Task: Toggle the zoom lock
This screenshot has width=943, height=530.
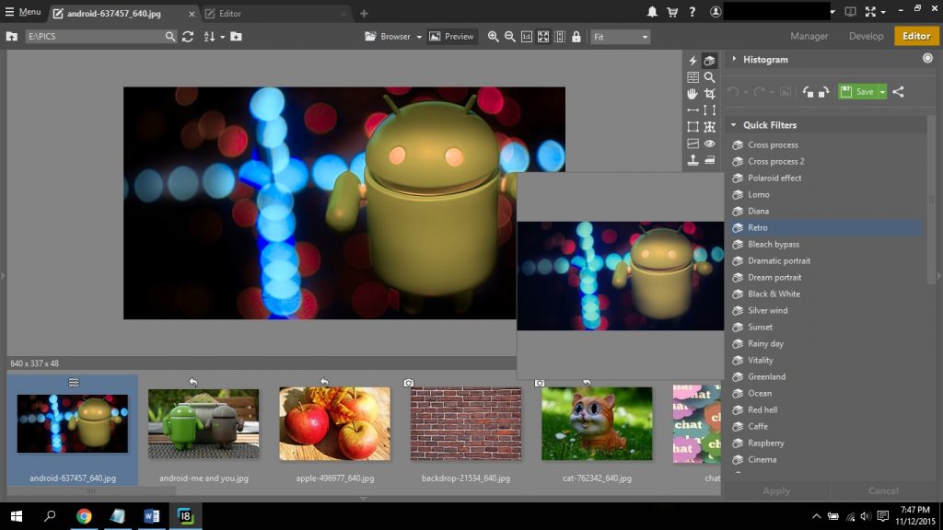Action: (x=576, y=37)
